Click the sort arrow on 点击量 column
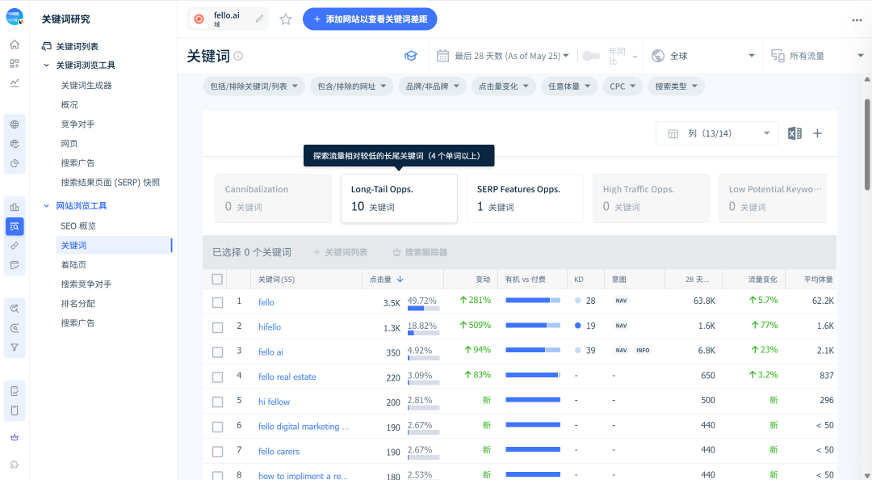This screenshot has width=872, height=480. [x=400, y=279]
